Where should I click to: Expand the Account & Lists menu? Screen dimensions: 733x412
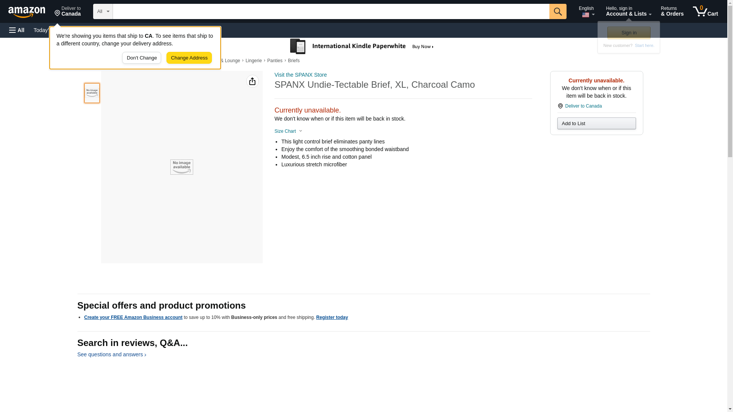[x=628, y=11]
